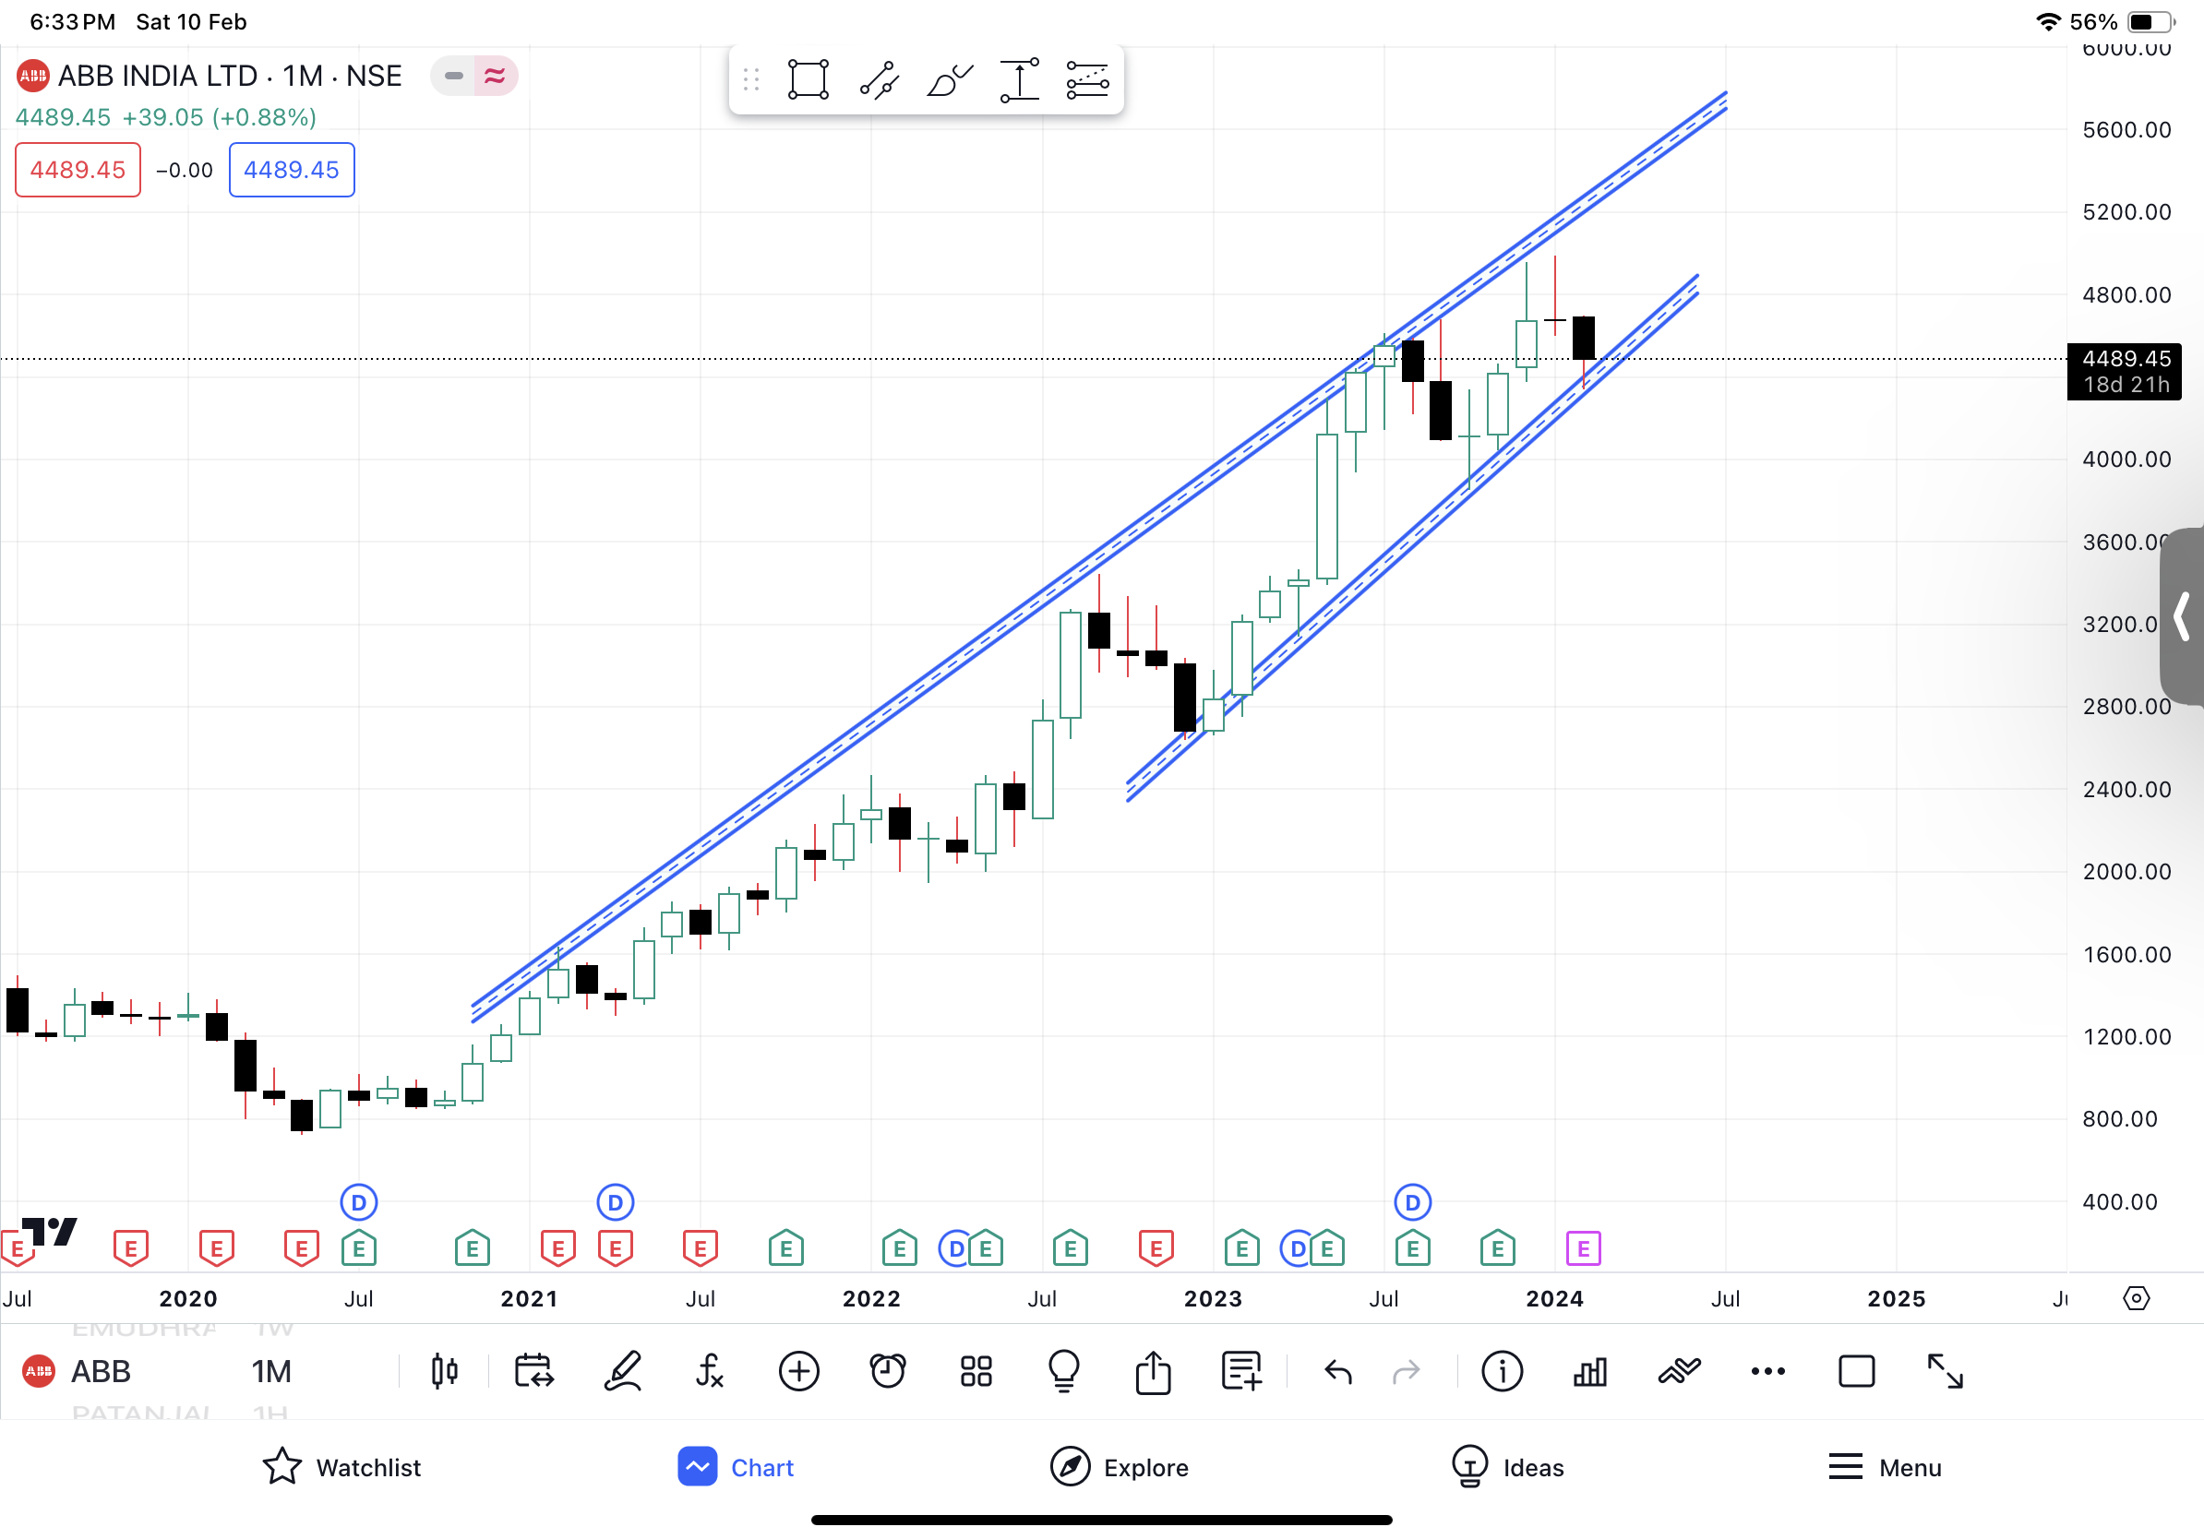Tap the Wi-Fi icon in status bar
Image resolution: width=2204 pixels, height=1539 pixels.
[2049, 21]
